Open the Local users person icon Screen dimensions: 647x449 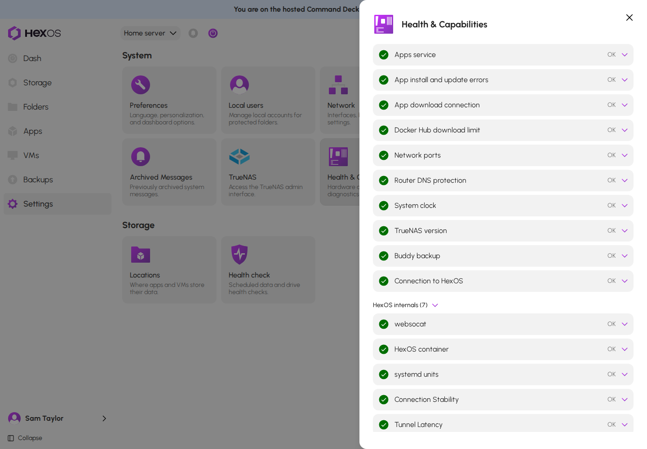(x=239, y=85)
